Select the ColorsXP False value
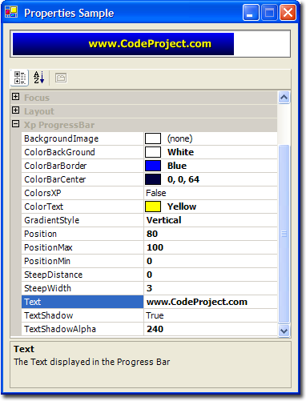306x401 pixels. (x=211, y=193)
